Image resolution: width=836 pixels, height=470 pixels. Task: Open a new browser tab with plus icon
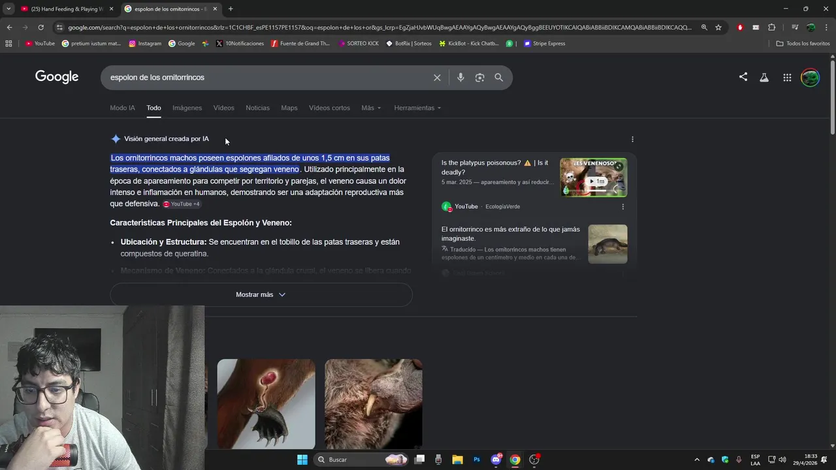(231, 8)
